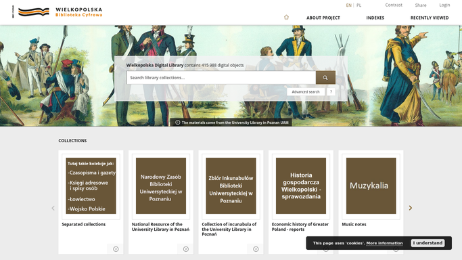The image size is (462, 260).
Task: Show previous collections with left arrow
Action: (53, 208)
